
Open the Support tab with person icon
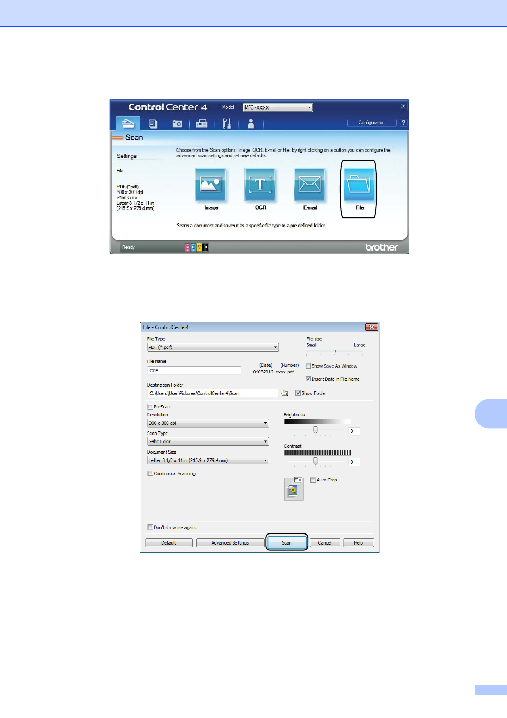[x=251, y=124]
